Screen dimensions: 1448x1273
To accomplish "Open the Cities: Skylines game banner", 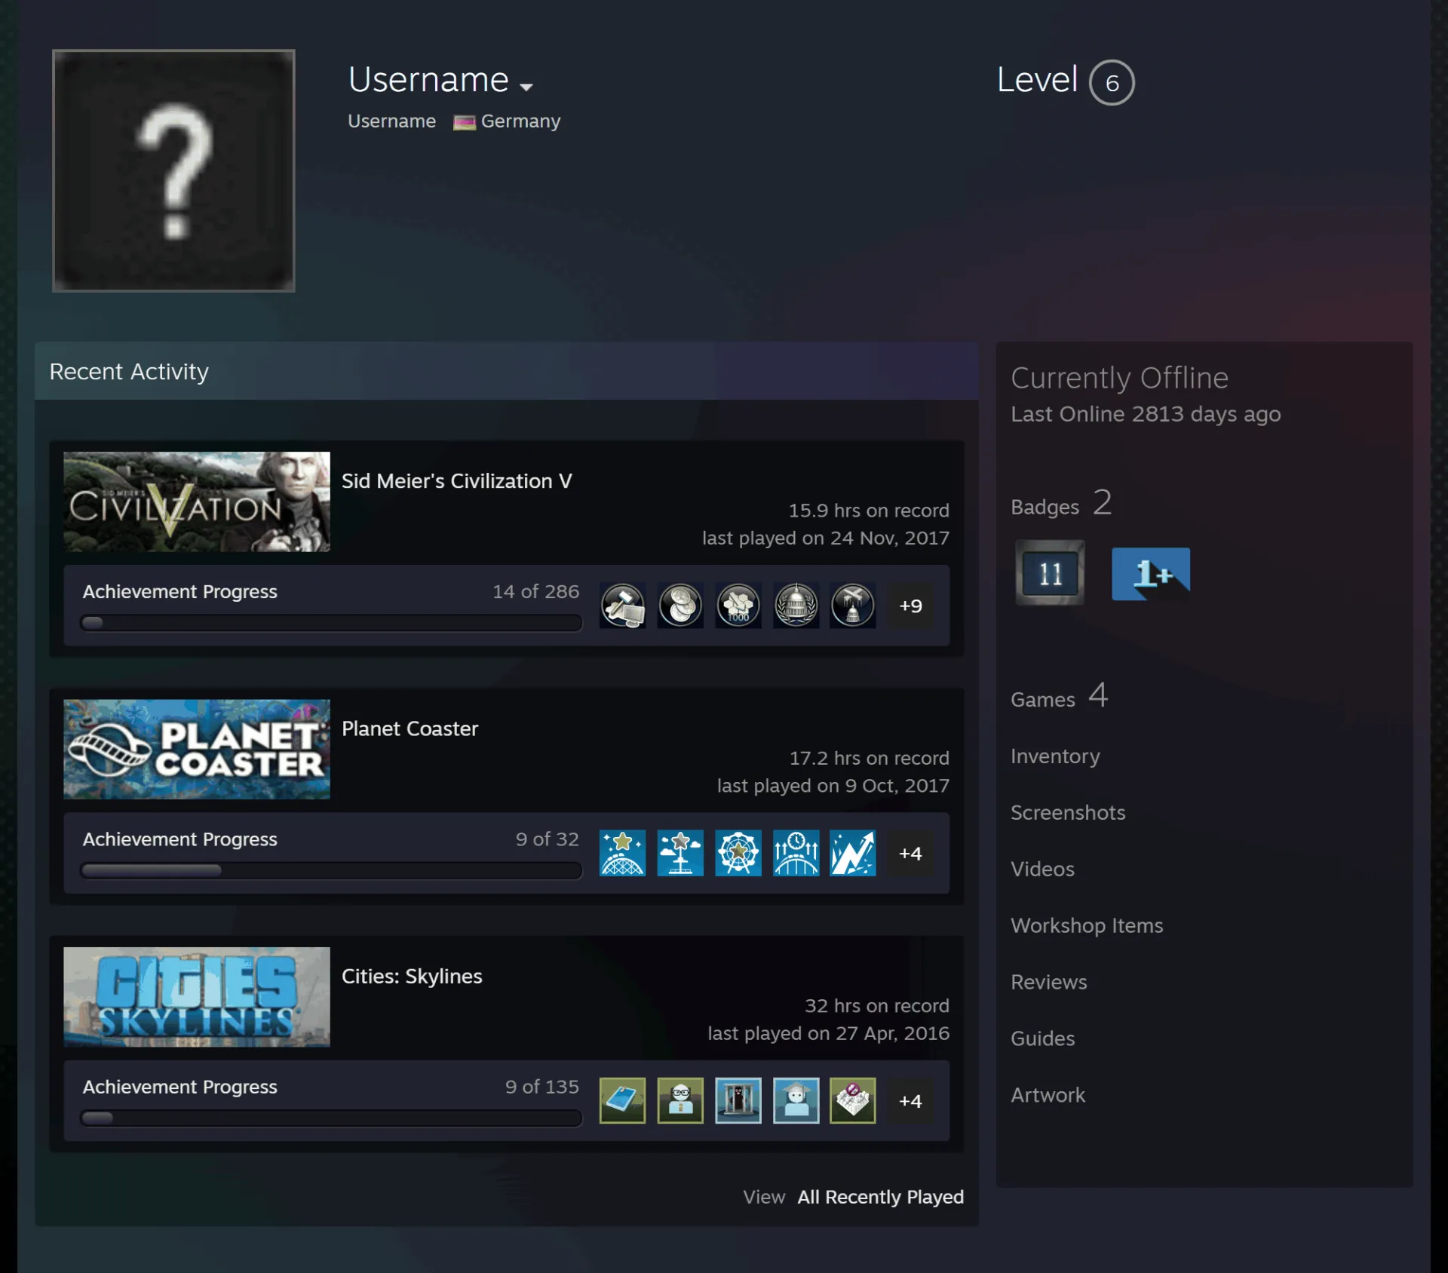I will (x=197, y=996).
